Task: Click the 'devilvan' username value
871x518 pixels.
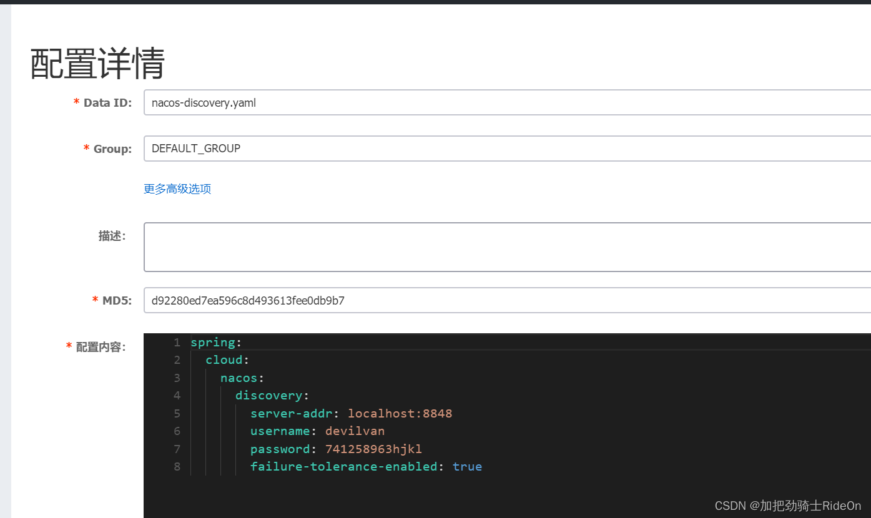Action: click(x=355, y=431)
